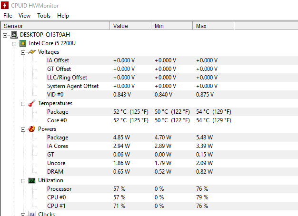Click the CPUID HWMonitor lightning app icon
Image resolution: width=298 pixels, height=216 pixels.
pyautogui.click(x=5, y=5)
